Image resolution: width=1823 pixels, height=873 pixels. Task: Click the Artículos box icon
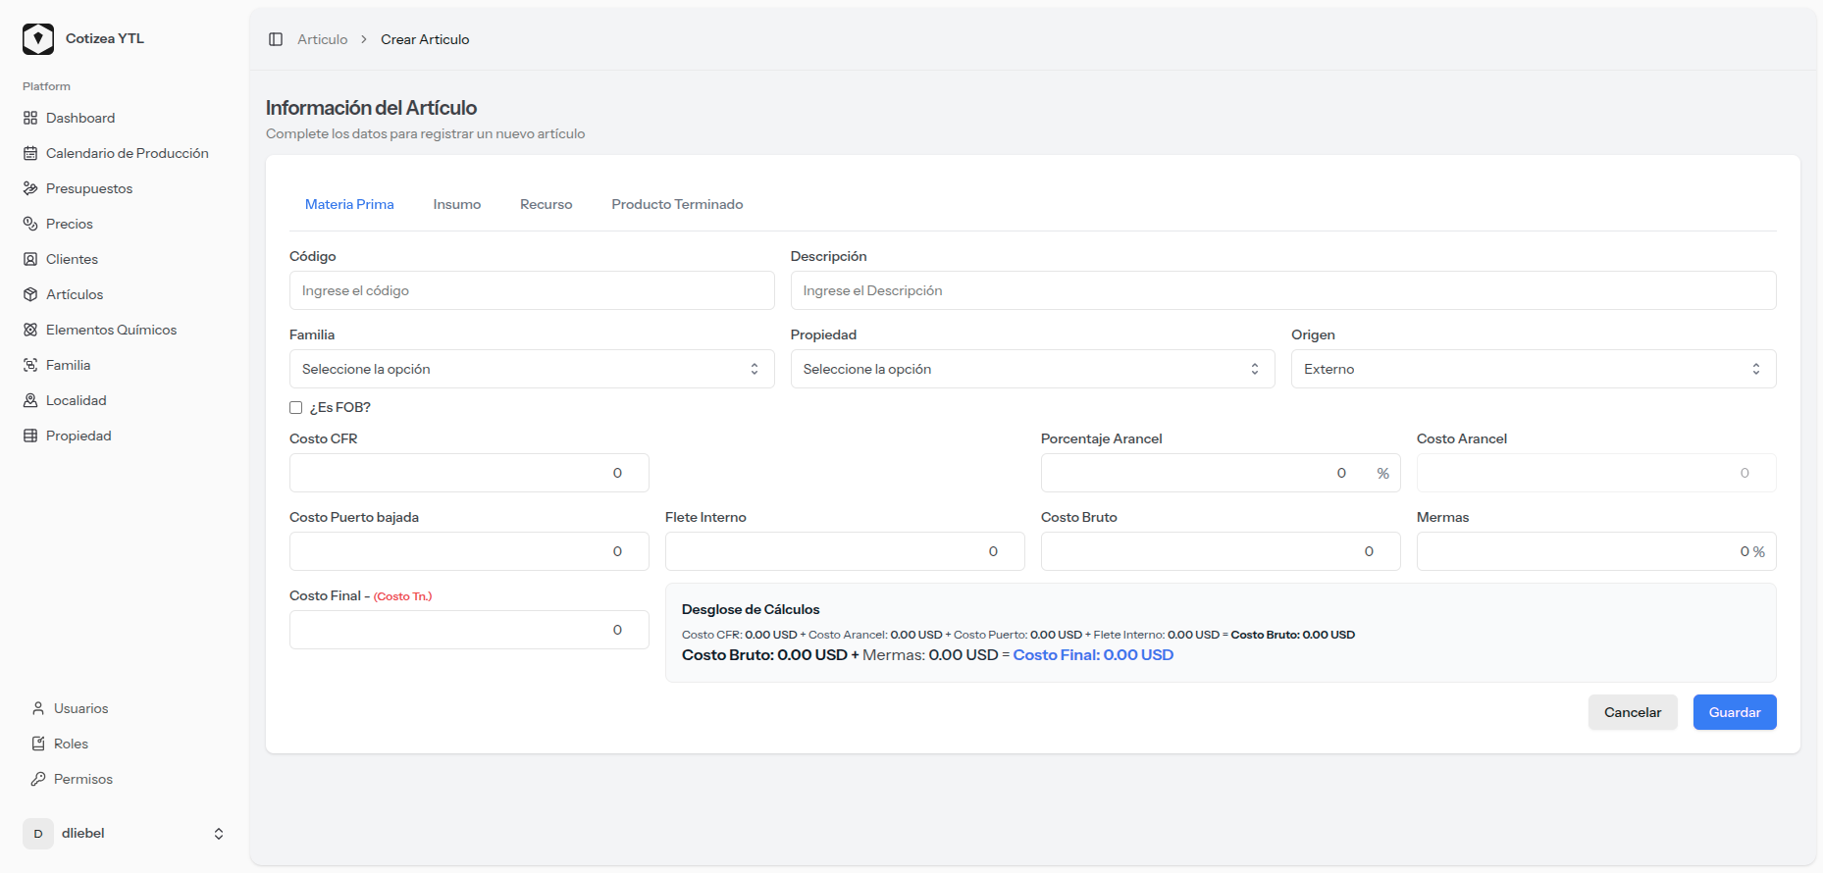point(30,294)
